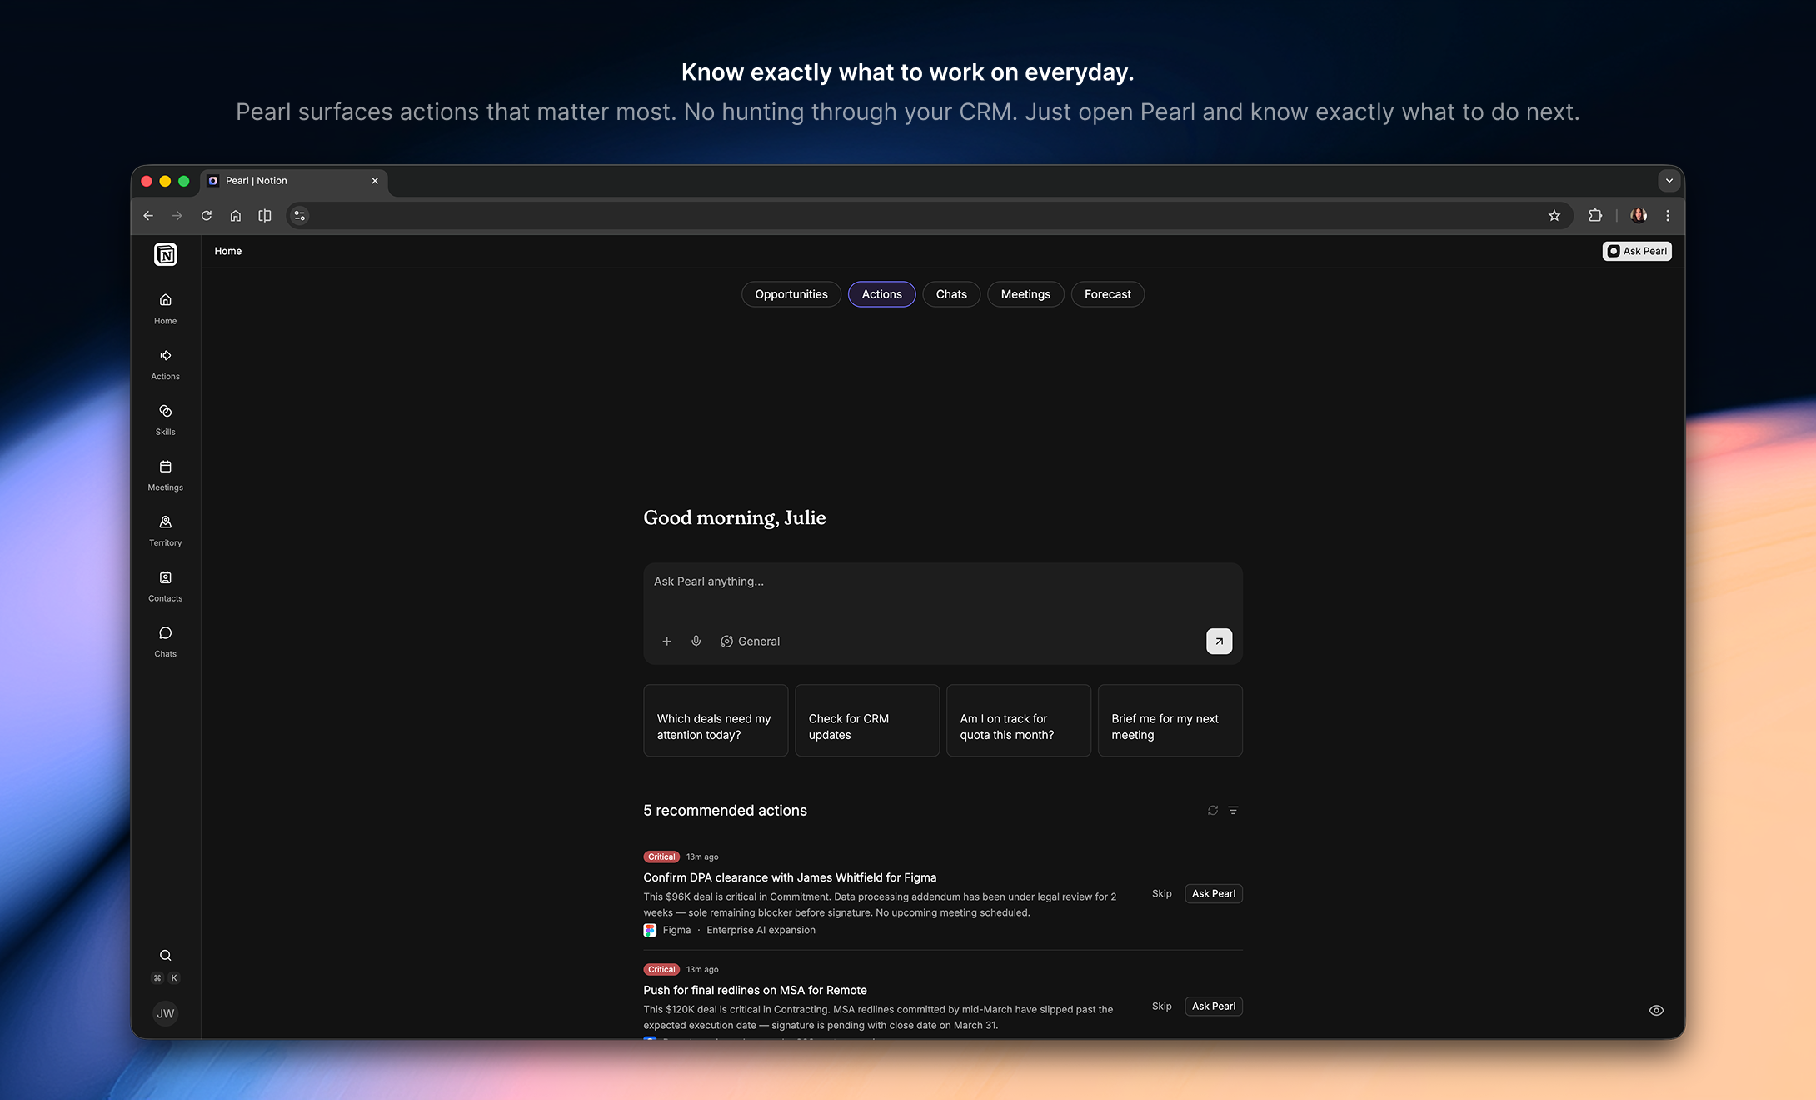The width and height of the screenshot is (1816, 1100).
Task: Open Home from the left sidebar
Action: point(166,308)
